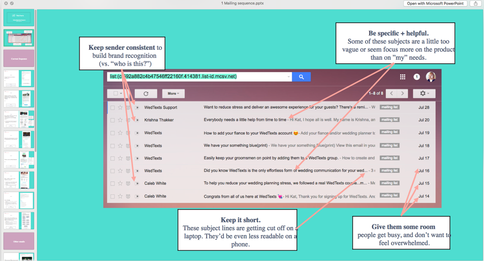Star the WedTexts Support email
The width and height of the screenshot is (484, 261).
point(120,107)
